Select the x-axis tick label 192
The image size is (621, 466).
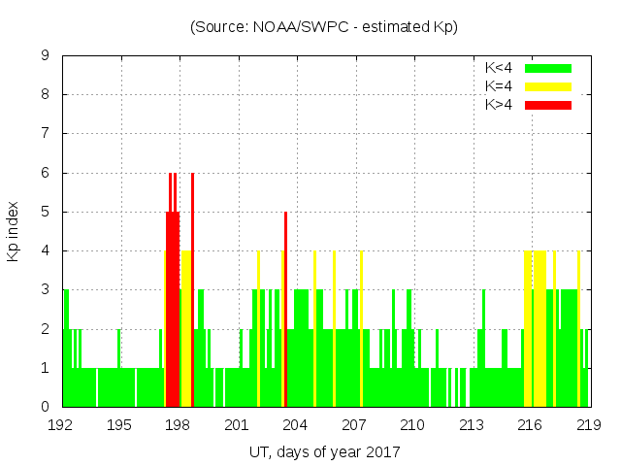click(61, 425)
